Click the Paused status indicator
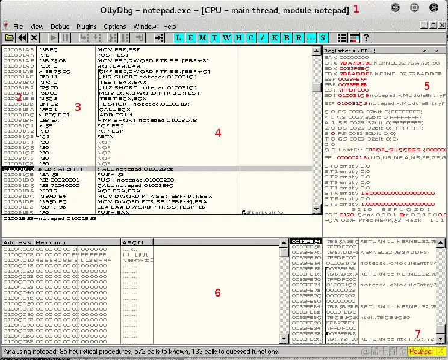 pyautogui.click(x=420, y=352)
